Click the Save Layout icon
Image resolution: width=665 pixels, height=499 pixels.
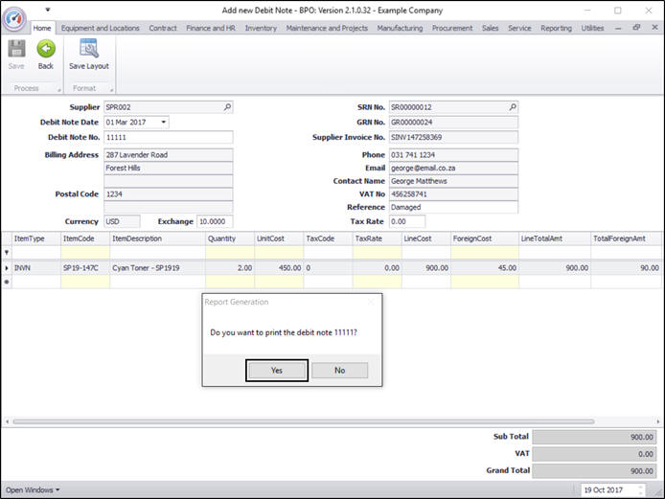point(89,48)
